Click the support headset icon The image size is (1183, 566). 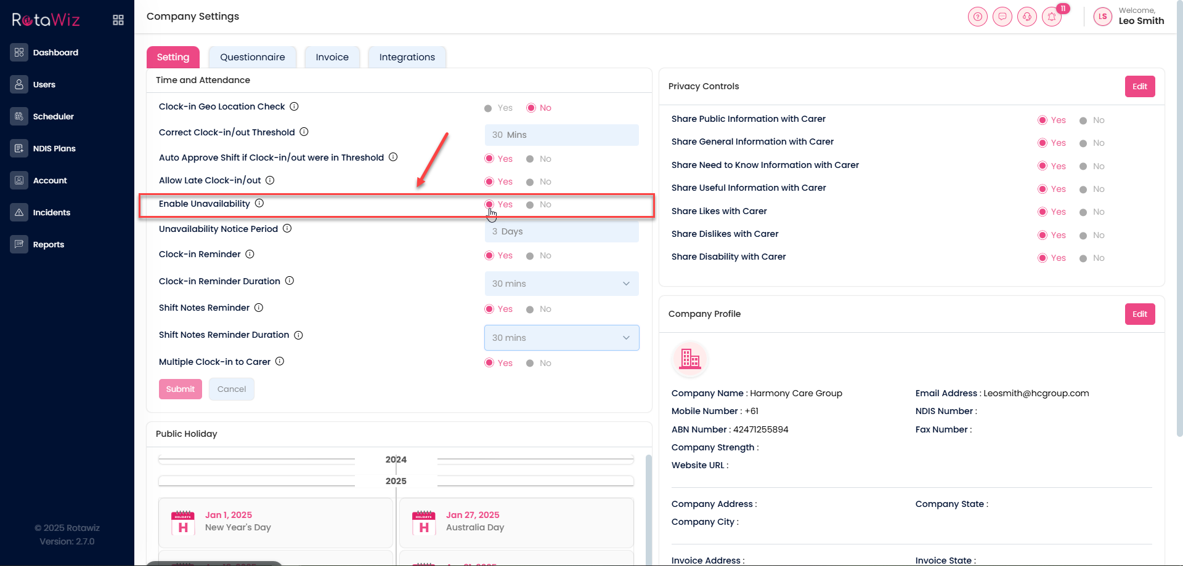pos(1026,17)
